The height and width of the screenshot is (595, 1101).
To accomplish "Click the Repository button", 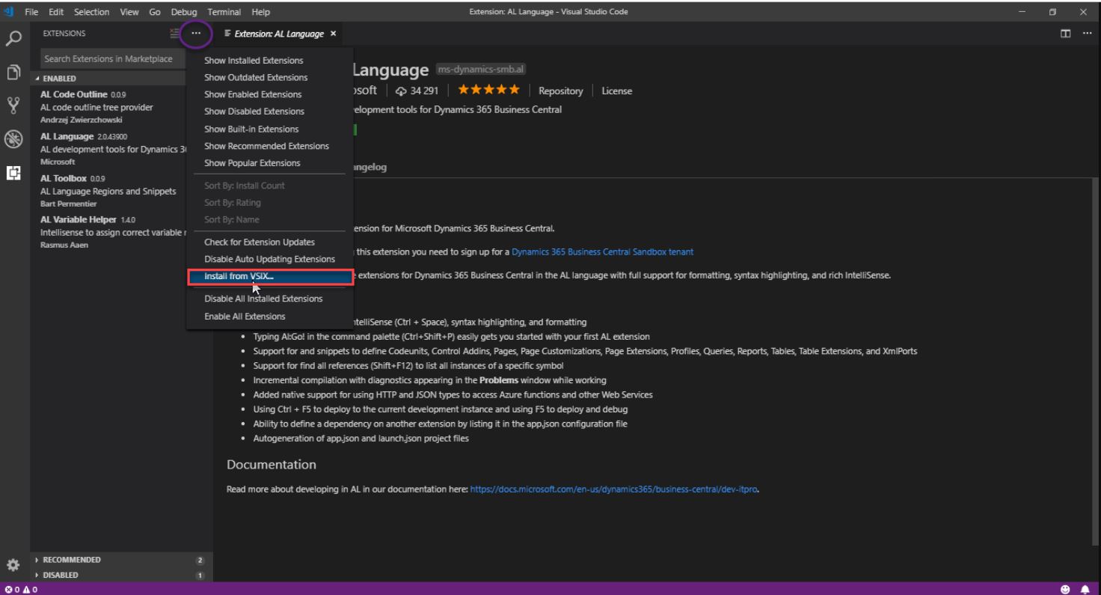I will tap(560, 90).
